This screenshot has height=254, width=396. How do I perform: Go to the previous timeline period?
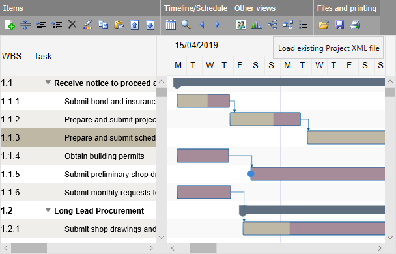tap(202, 25)
